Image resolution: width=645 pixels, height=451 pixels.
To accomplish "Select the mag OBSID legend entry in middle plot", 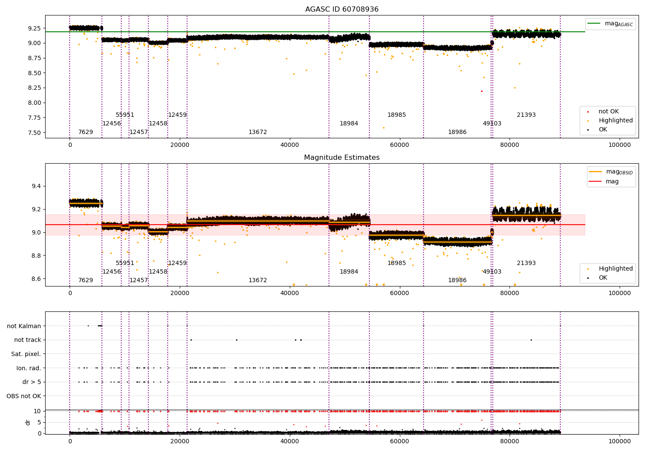I will coord(611,172).
